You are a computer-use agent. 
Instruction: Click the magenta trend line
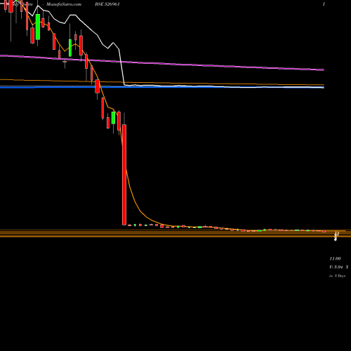162,62
